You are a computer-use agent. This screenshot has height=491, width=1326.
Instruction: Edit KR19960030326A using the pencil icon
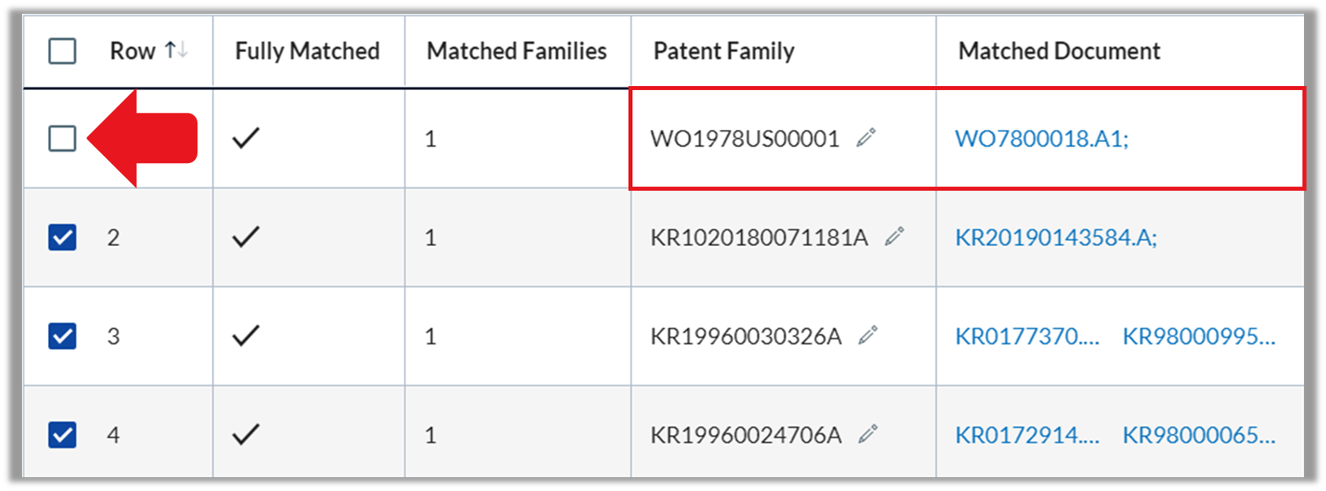pos(869,335)
